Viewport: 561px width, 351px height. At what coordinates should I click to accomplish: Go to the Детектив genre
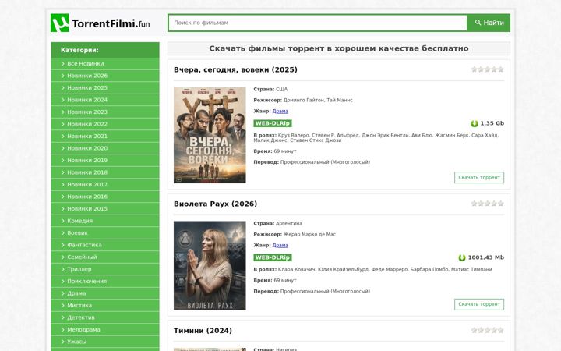pos(105,317)
